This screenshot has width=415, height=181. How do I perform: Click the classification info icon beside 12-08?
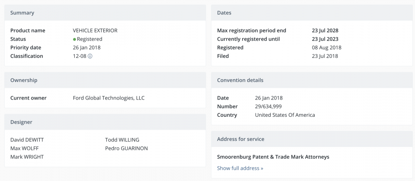click(90, 56)
